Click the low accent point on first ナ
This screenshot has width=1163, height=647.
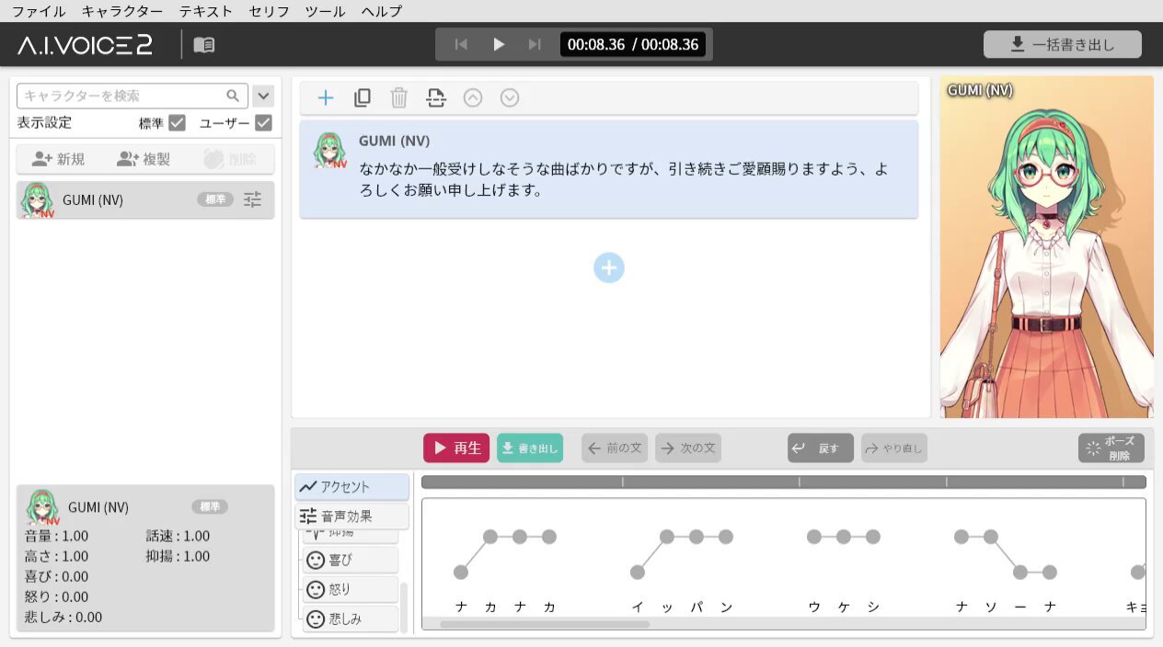461,573
